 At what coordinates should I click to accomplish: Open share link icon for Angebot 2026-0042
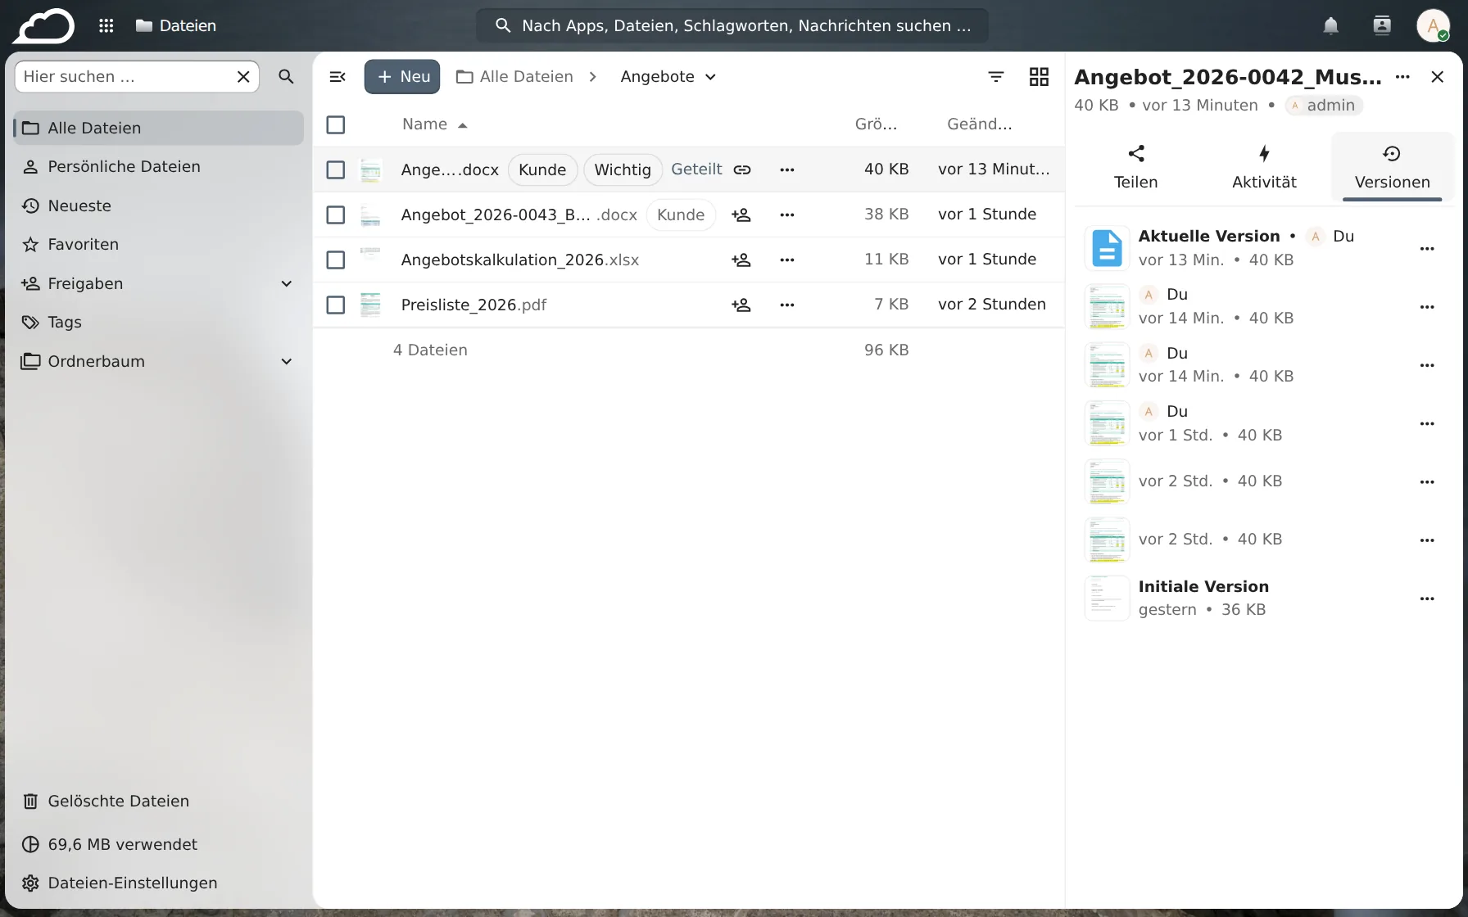pos(742,169)
